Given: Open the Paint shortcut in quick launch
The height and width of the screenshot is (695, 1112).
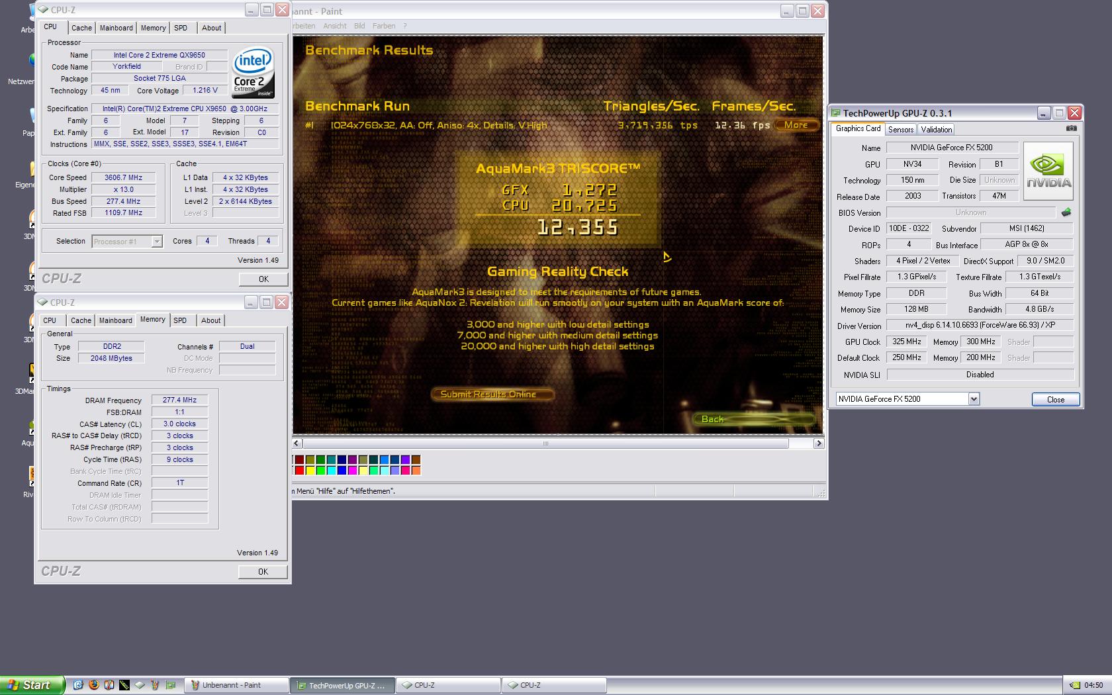Looking at the screenshot, I should point(155,685).
